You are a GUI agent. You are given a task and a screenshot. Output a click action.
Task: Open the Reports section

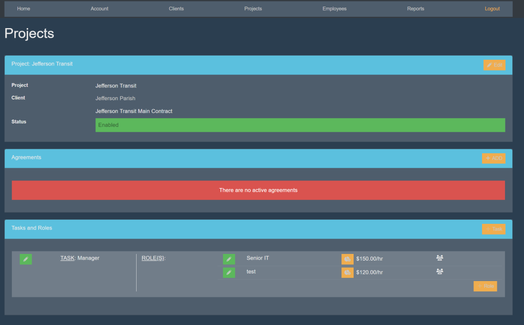point(416,9)
